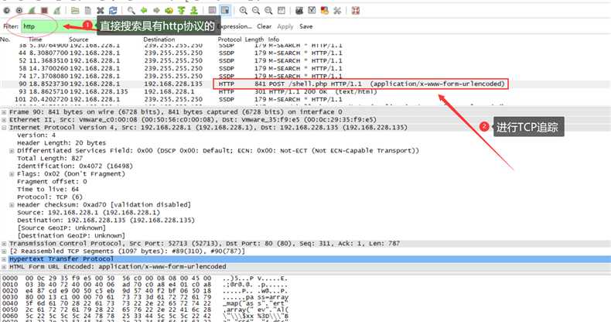
Task: Sort by Info column header
Action: pos(274,39)
